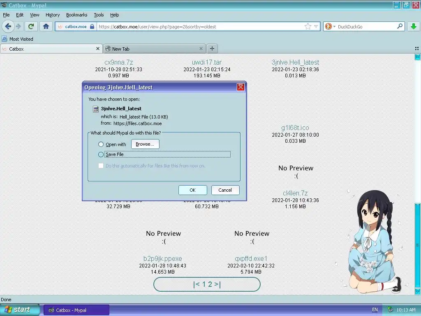Jump to last page with >| link
This screenshot has height=316, width=421.
point(217,284)
